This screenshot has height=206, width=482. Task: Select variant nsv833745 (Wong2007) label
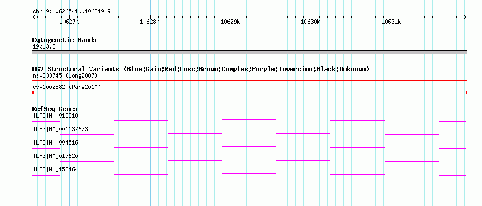pyautogui.click(x=65, y=75)
